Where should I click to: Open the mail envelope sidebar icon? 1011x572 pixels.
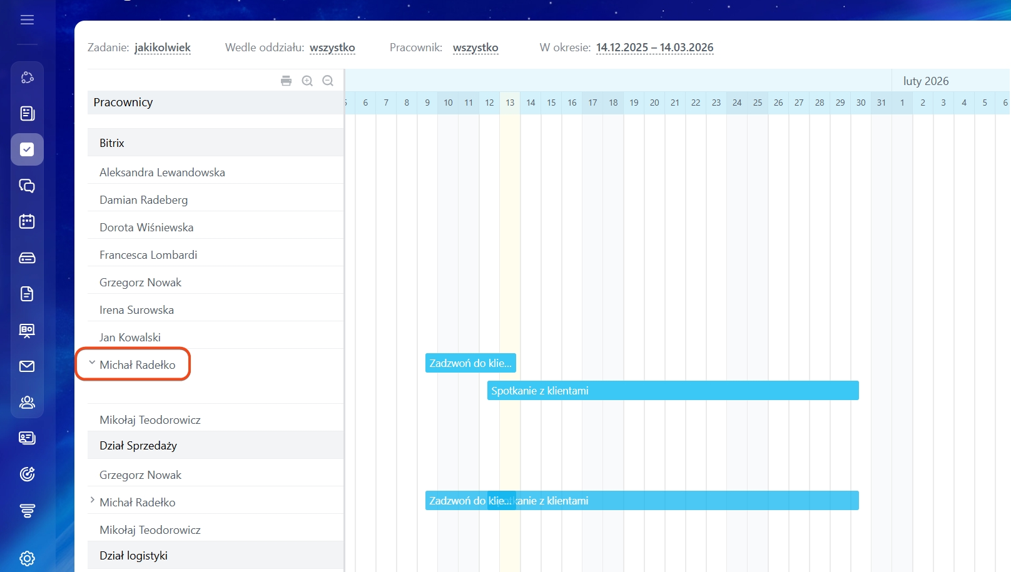(x=27, y=366)
